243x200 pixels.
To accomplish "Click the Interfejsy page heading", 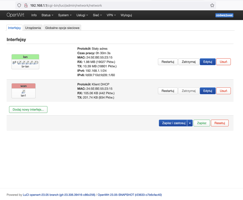I will 16,39.
